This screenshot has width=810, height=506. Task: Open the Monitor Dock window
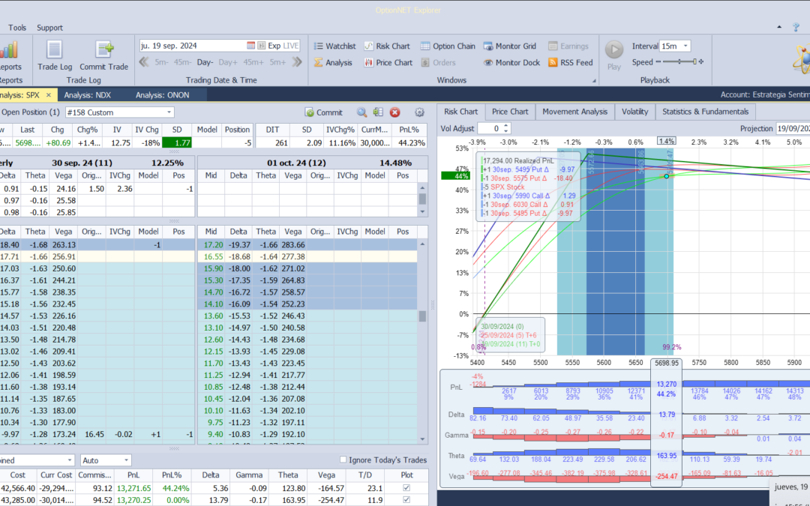[x=511, y=62]
